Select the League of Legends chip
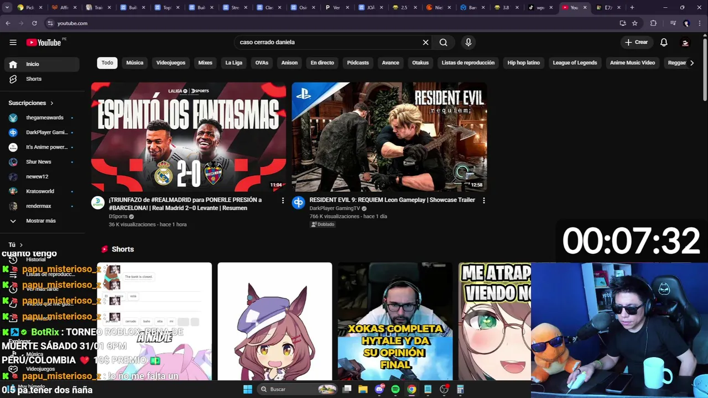Screen dimensions: 708x398 click(x=575, y=63)
